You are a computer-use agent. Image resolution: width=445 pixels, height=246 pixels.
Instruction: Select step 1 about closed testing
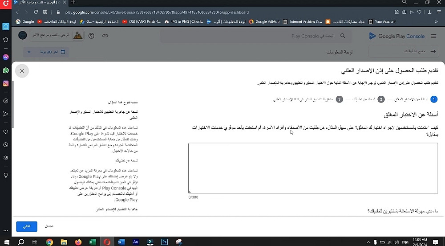click(x=416, y=99)
